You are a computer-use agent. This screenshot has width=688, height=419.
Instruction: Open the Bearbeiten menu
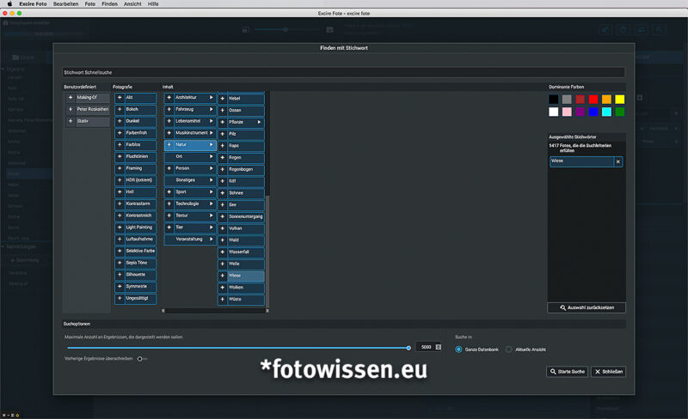point(66,4)
